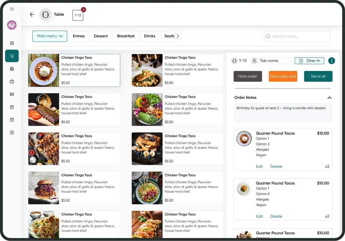Open the burger menu items icon in sidebar

point(12,69)
